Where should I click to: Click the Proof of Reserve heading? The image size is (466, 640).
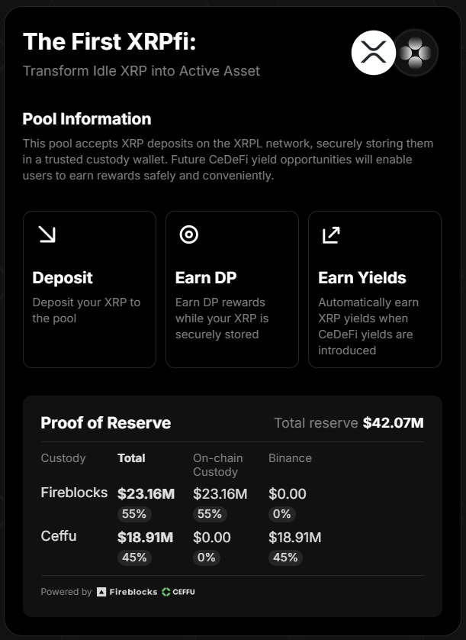click(x=106, y=423)
